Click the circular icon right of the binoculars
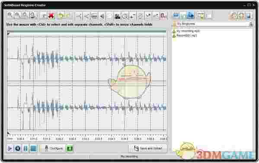Screen dimensions: 259x163 pos(125,16)
